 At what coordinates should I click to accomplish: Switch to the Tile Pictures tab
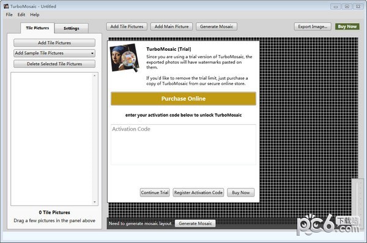tap(37, 28)
